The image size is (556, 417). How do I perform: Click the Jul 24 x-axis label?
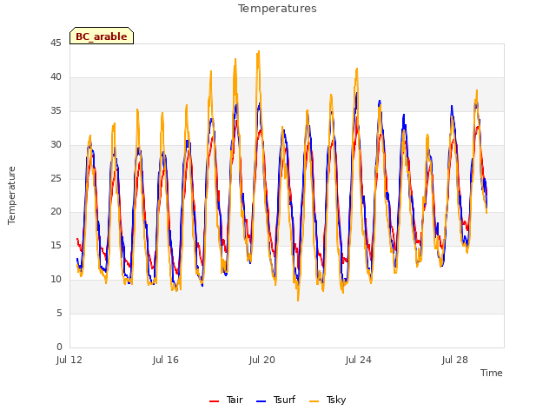(x=359, y=360)
